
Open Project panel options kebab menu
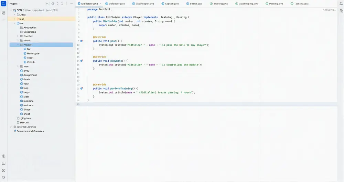pyautogui.click(x=67, y=3)
